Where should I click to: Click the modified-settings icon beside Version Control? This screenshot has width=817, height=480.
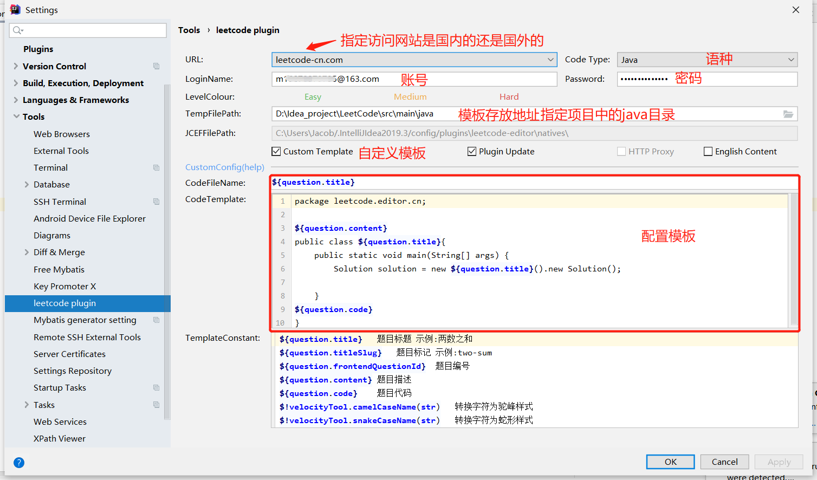coord(156,66)
